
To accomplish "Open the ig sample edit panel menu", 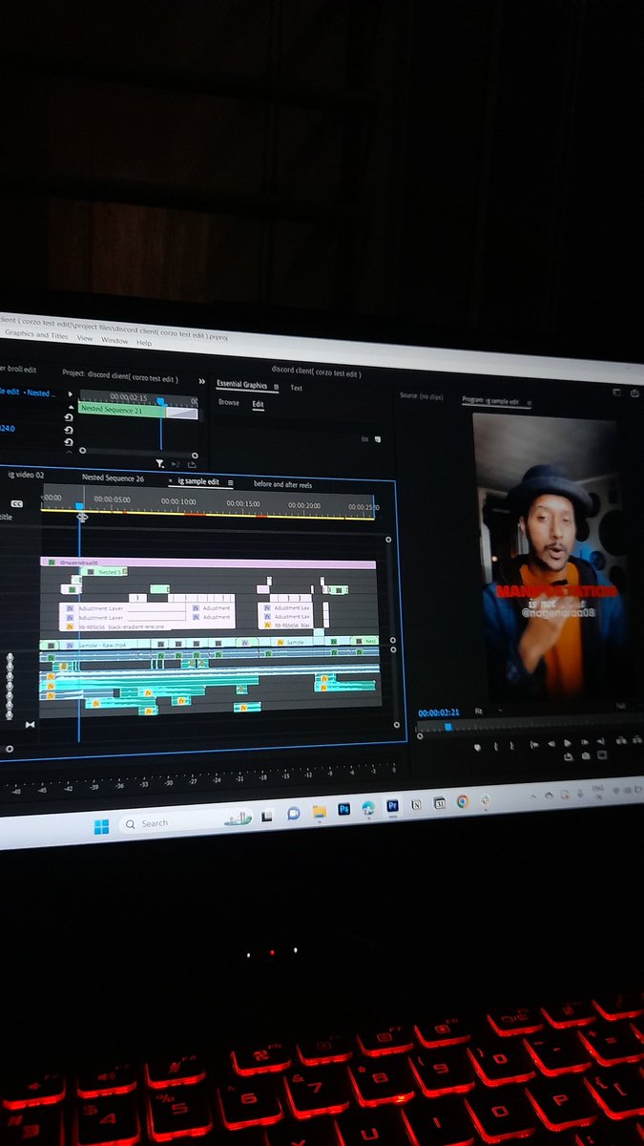I will [x=230, y=482].
